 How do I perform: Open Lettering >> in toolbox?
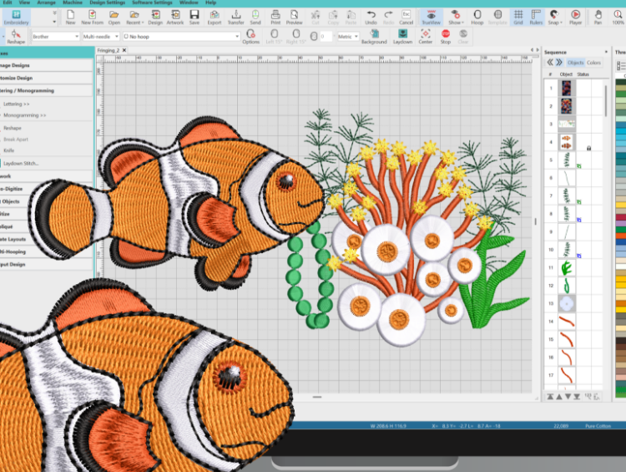17,104
